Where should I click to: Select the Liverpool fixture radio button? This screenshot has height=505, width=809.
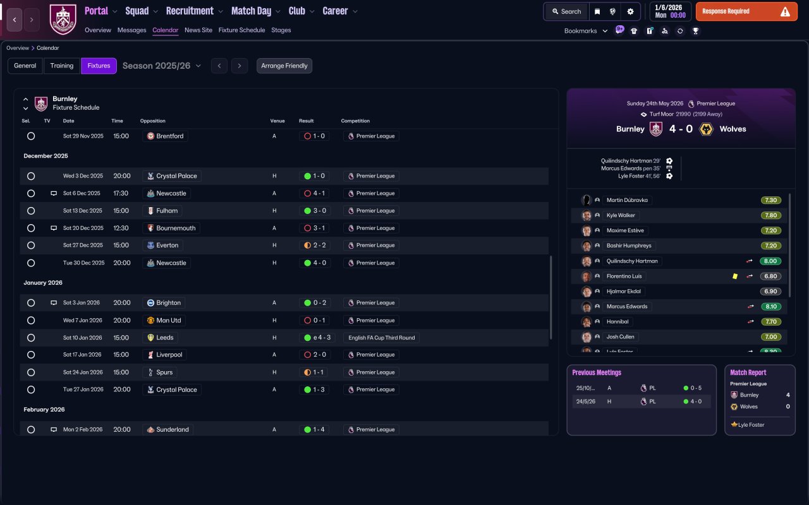(x=31, y=355)
